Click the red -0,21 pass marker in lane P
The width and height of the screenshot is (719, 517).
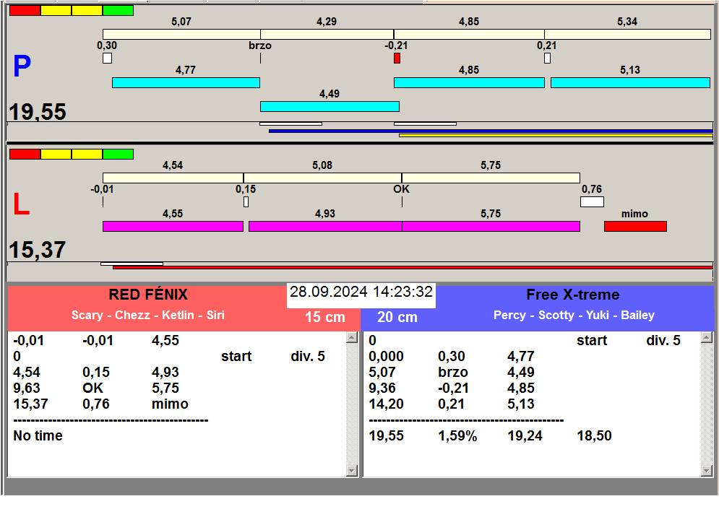(397, 58)
